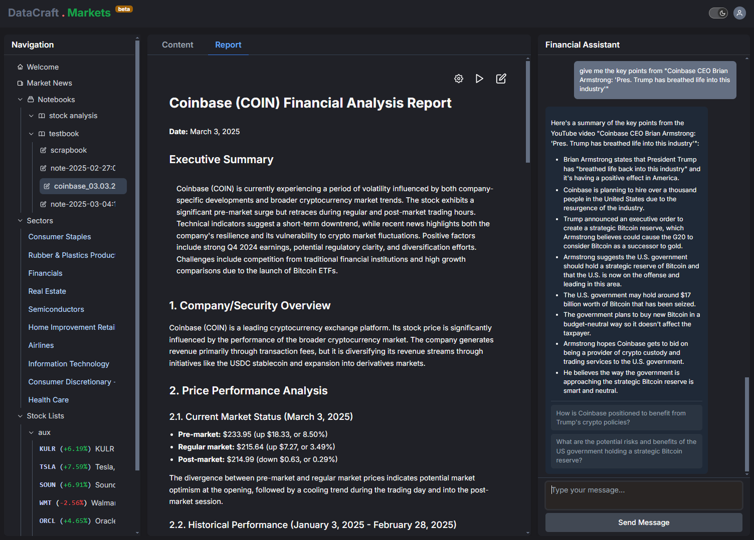
Task: Click the Send Message button
Action: click(644, 522)
